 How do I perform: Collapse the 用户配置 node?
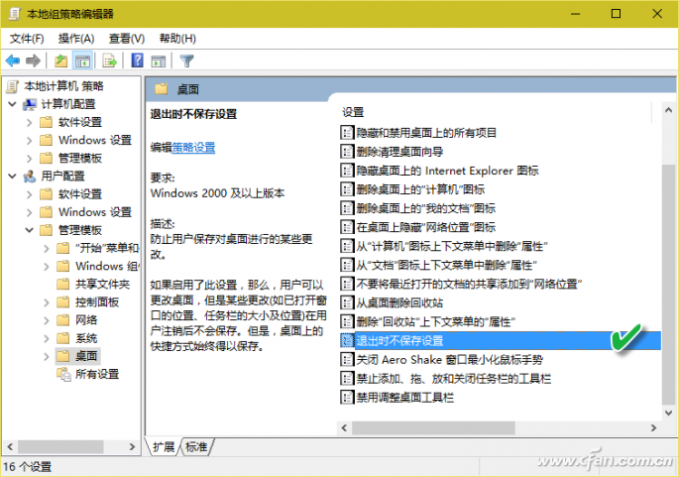pyautogui.click(x=12, y=176)
